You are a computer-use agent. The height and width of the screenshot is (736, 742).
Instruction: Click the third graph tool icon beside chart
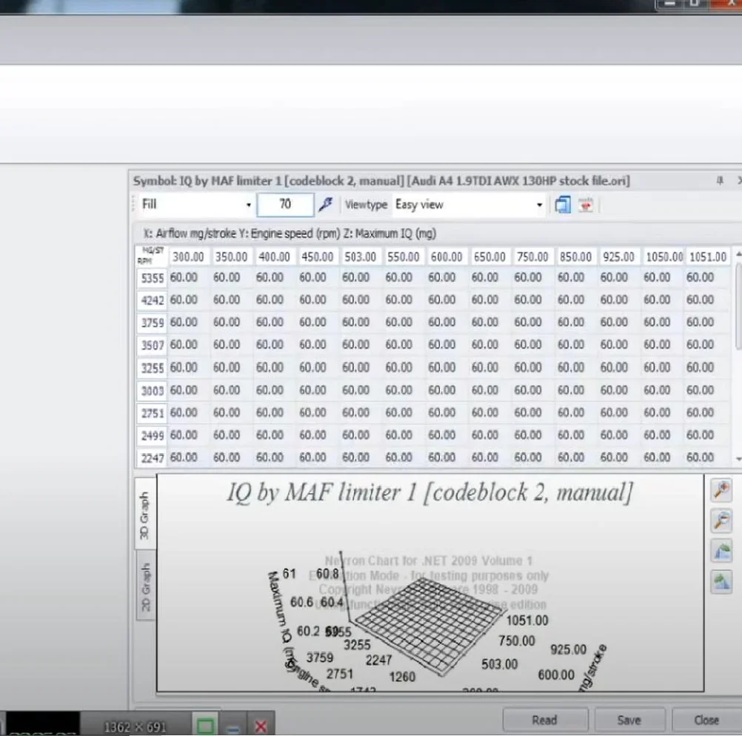point(721,552)
